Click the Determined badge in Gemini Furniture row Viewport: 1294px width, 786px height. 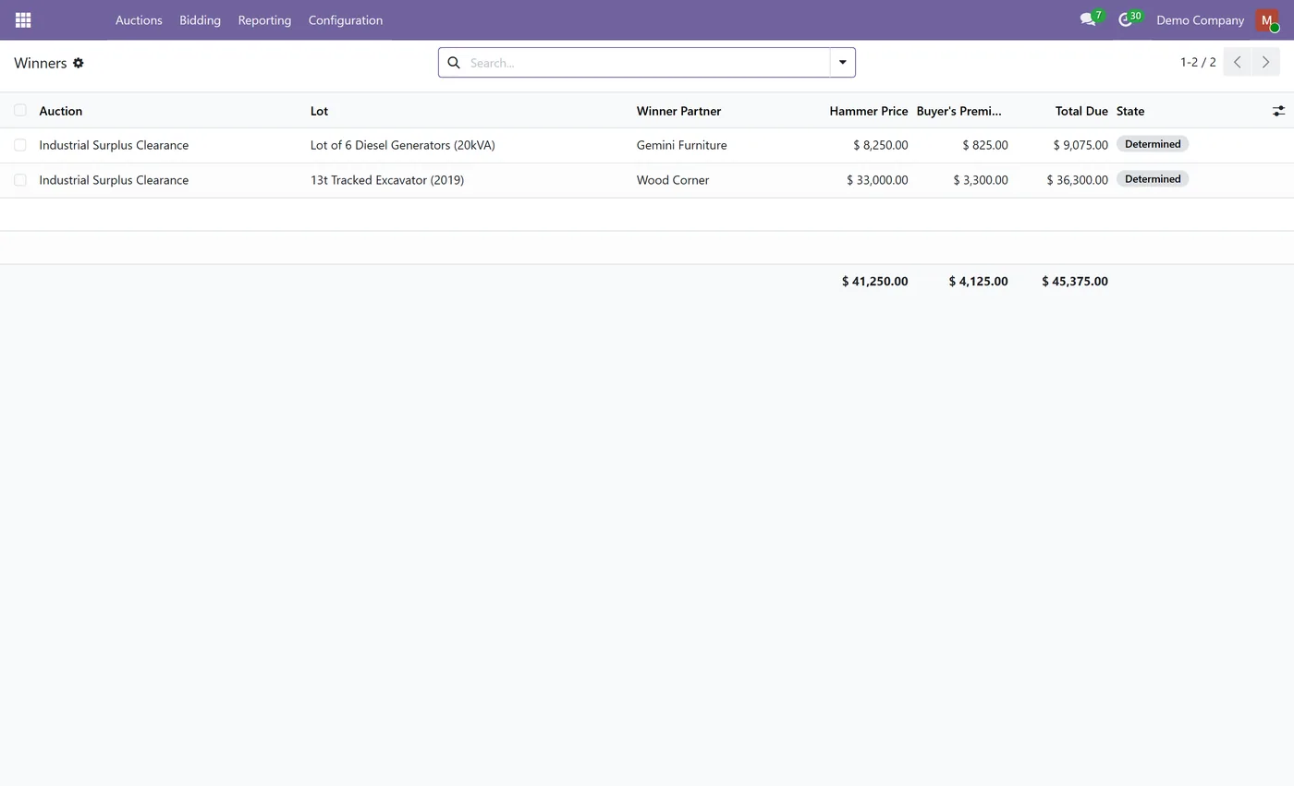click(x=1153, y=144)
